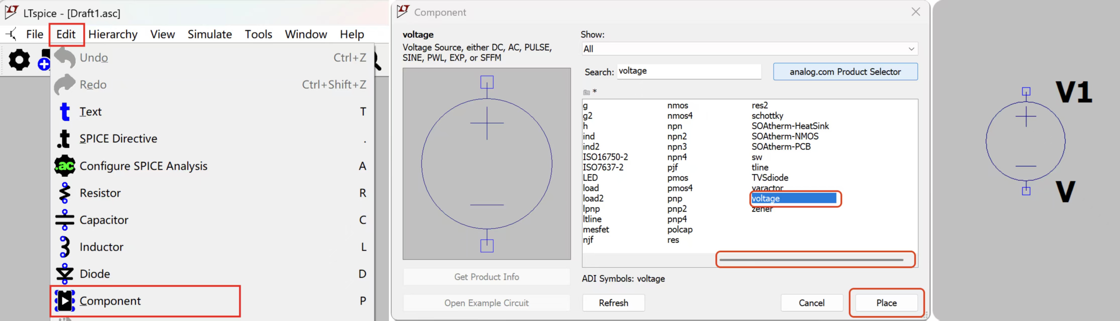Click the LTspice logo in Component dialog title
This screenshot has height=321, width=1120.
pyautogui.click(x=403, y=11)
